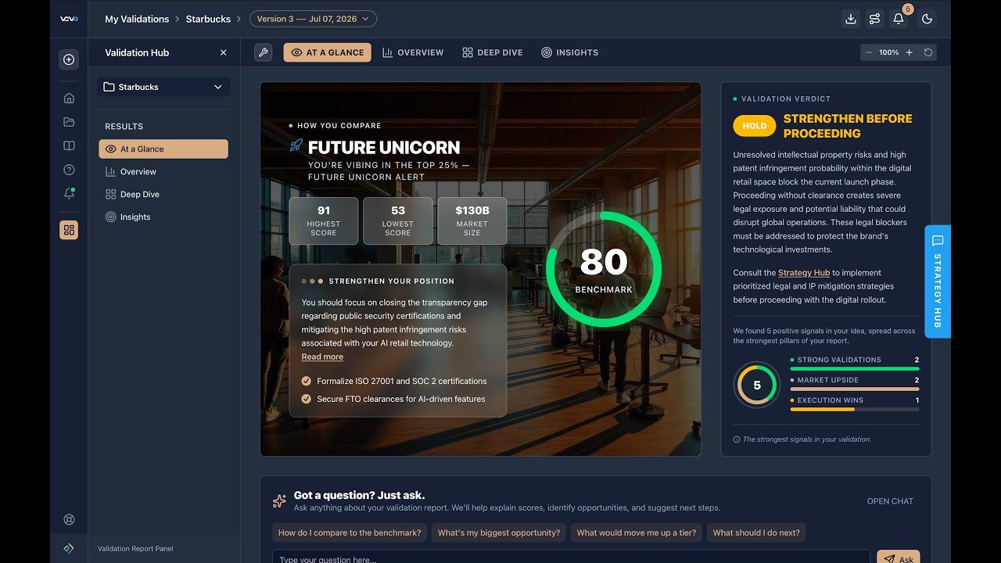The image size is (1001, 563).
Task: Reset zoom with the refresh icon
Action: pyautogui.click(x=928, y=52)
